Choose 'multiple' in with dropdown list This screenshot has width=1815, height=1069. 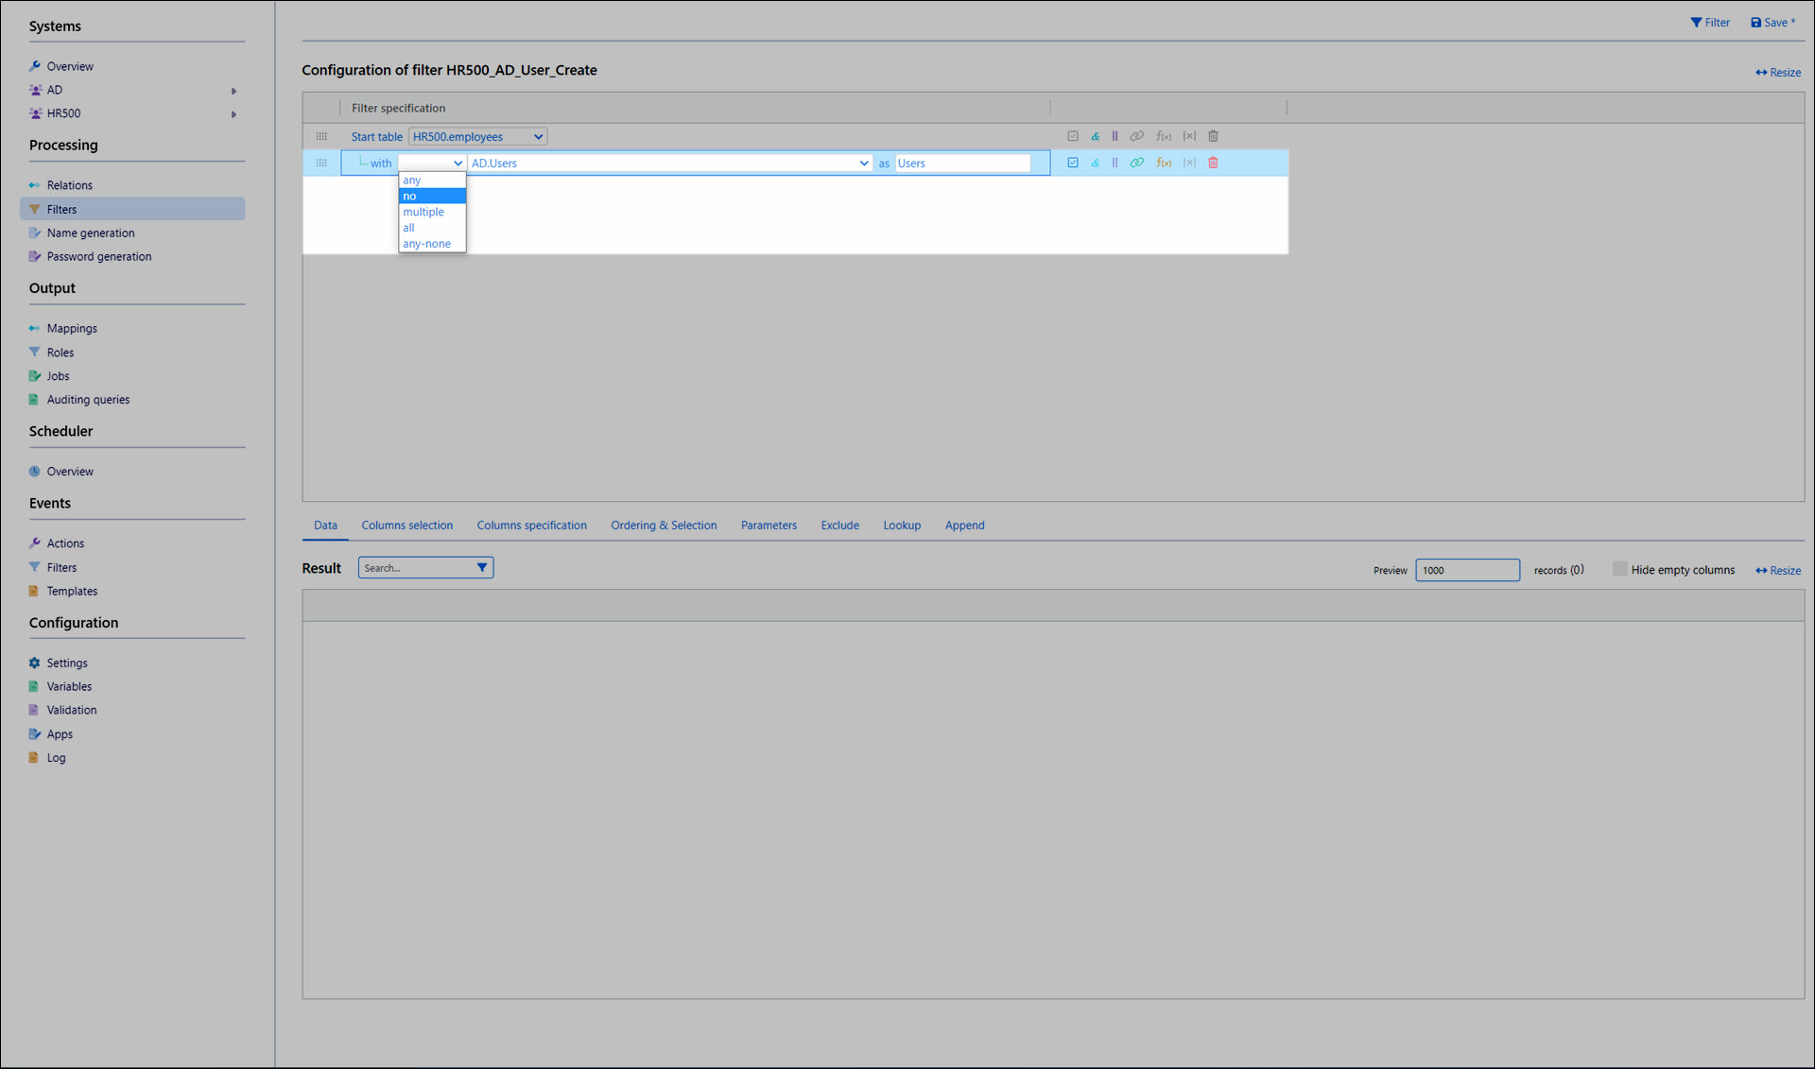[423, 212]
